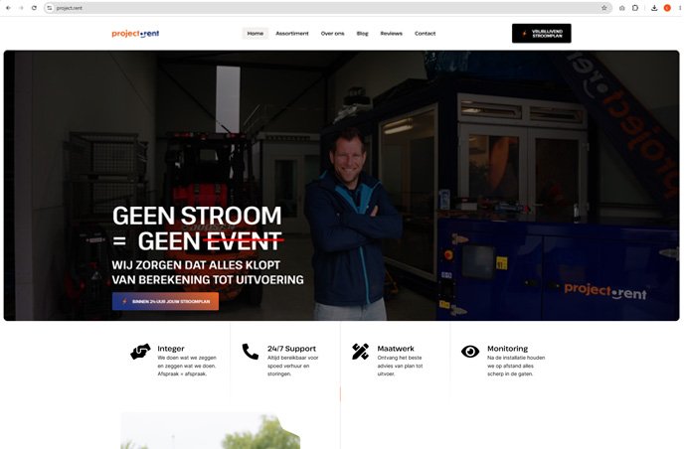Click the Binnen 24 uur jouw stroomplan button
The image size is (686, 449).
pos(165,301)
